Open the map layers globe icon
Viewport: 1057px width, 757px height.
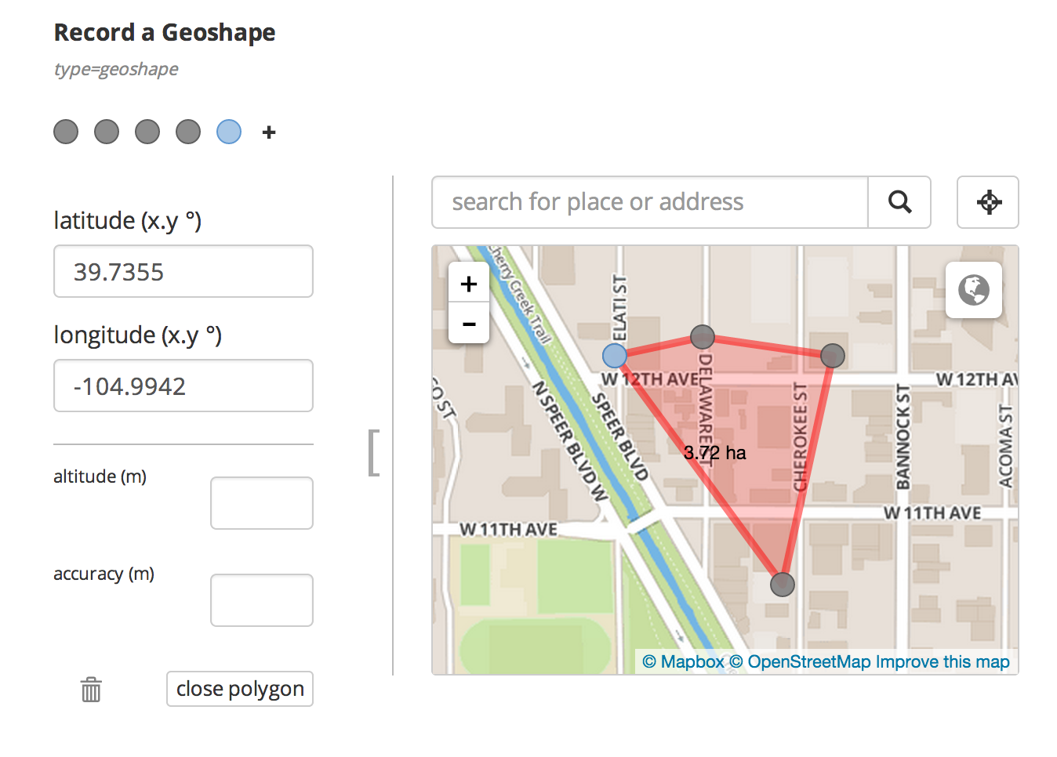[x=973, y=290]
